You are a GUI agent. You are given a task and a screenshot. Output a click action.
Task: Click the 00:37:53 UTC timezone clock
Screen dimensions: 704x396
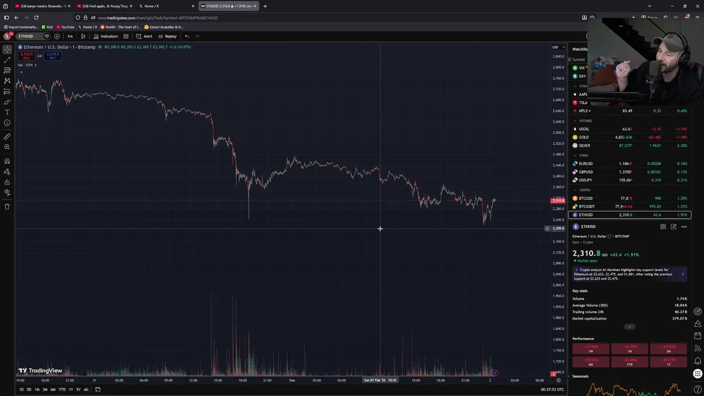click(553, 389)
